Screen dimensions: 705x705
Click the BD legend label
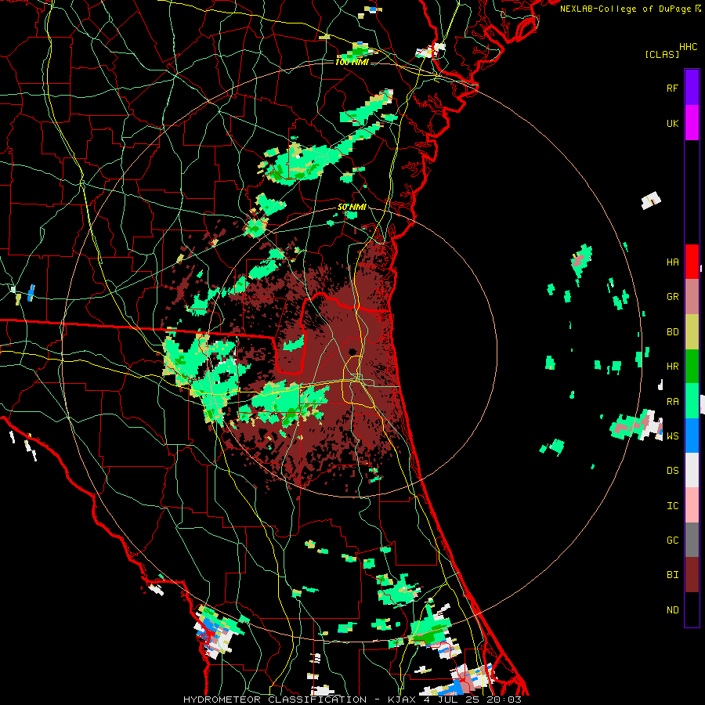coord(672,332)
